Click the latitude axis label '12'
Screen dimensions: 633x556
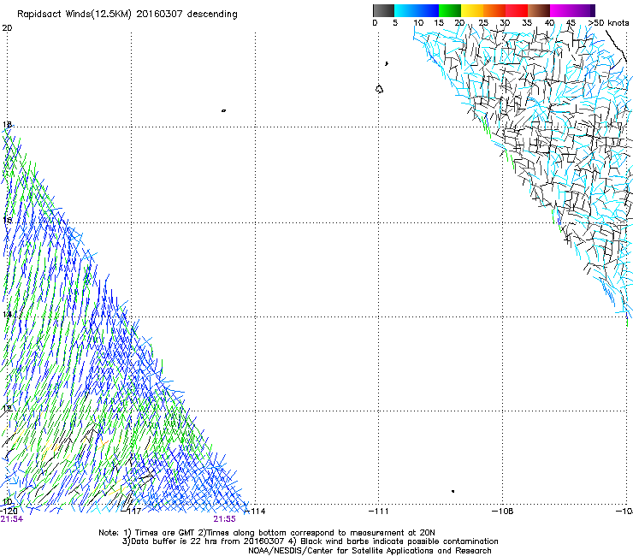pyautogui.click(x=7, y=408)
